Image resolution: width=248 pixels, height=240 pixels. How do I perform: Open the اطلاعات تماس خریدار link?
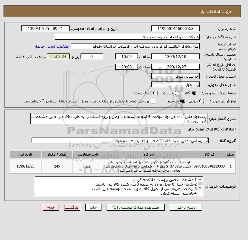pyautogui.click(x=52, y=46)
